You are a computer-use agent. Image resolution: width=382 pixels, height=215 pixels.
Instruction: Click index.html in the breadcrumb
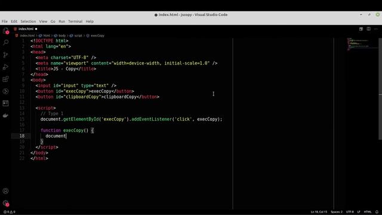click(x=27, y=36)
